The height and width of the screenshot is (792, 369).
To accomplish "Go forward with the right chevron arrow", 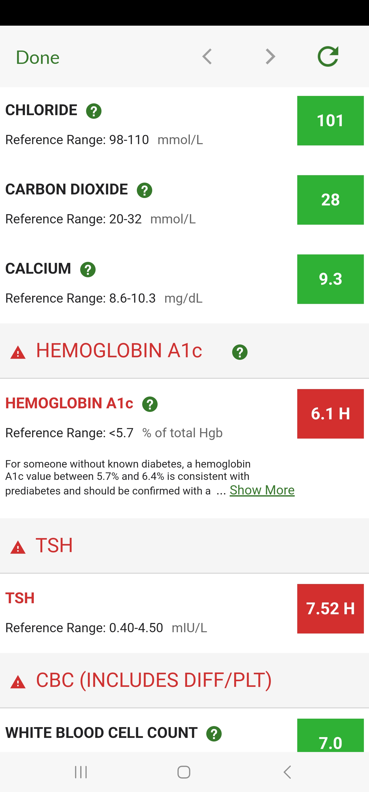I will tap(270, 57).
